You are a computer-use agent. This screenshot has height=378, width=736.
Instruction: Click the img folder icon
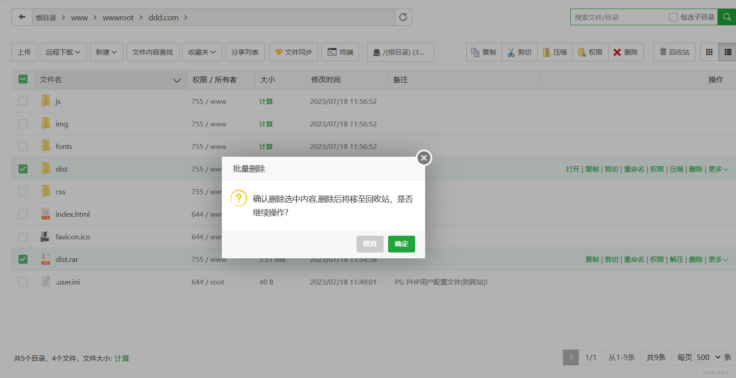[x=46, y=124]
